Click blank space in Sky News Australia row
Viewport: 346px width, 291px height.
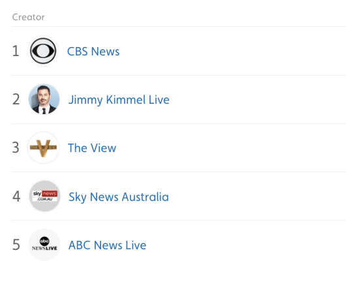coord(257,196)
